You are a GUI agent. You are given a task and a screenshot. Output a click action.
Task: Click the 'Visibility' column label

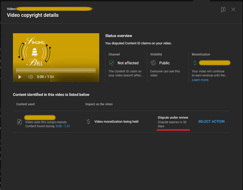click(x=156, y=54)
